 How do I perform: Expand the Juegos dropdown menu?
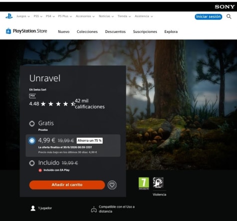23,16
